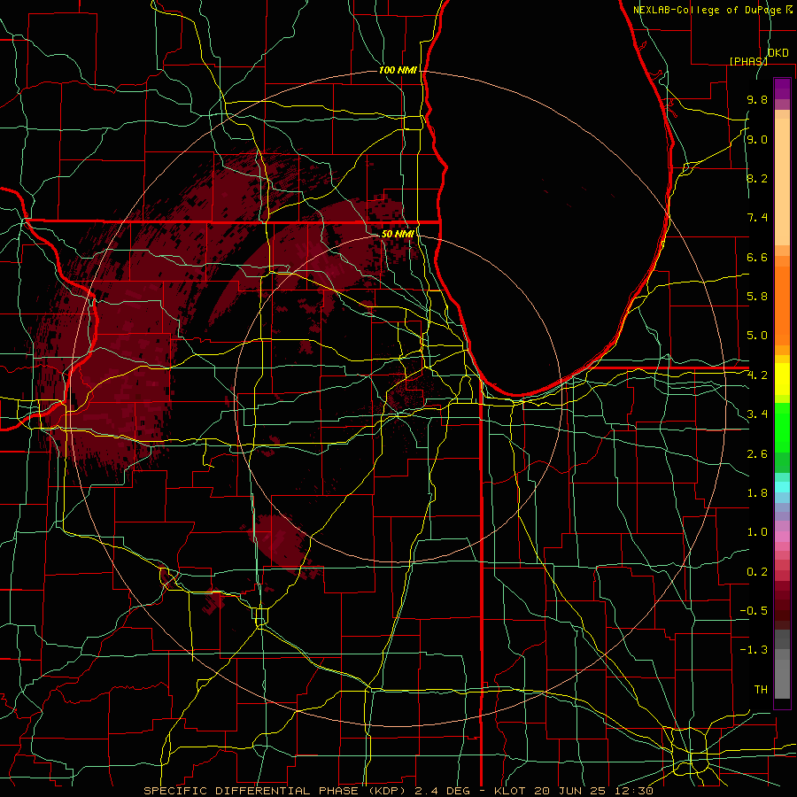Viewport: 797px width, 797px height.
Task: Click the Specific Differential Phase KLOT caption
Action: [398, 791]
